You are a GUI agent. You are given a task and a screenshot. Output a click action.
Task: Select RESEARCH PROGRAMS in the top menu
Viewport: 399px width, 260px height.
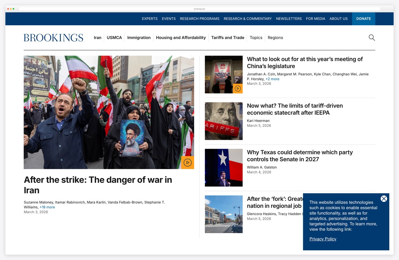tap(199, 19)
